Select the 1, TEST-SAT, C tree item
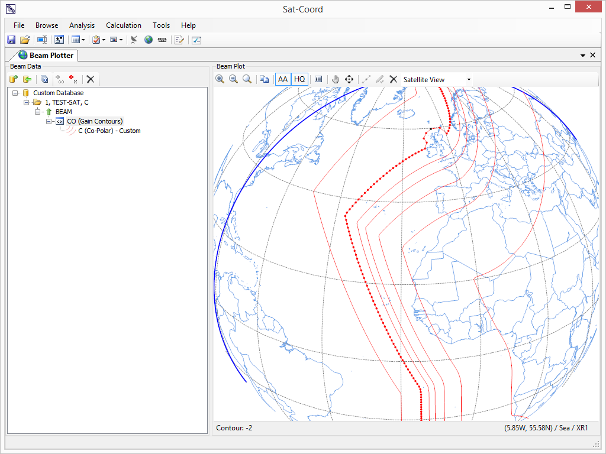Screen dimensions: 606x454 [x=66, y=102]
